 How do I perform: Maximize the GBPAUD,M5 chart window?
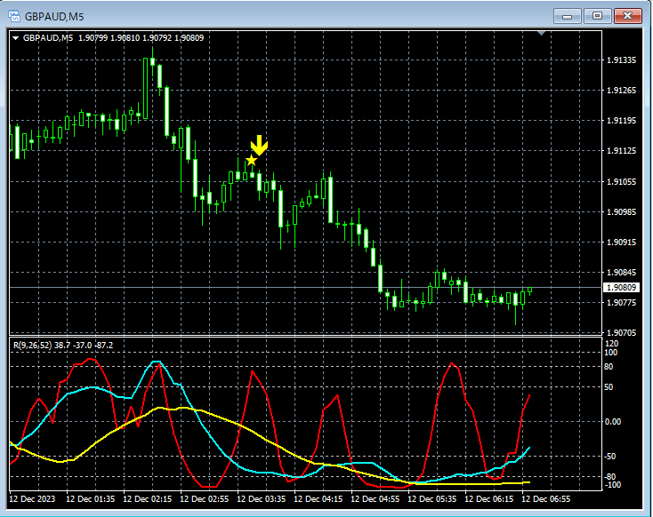point(597,16)
